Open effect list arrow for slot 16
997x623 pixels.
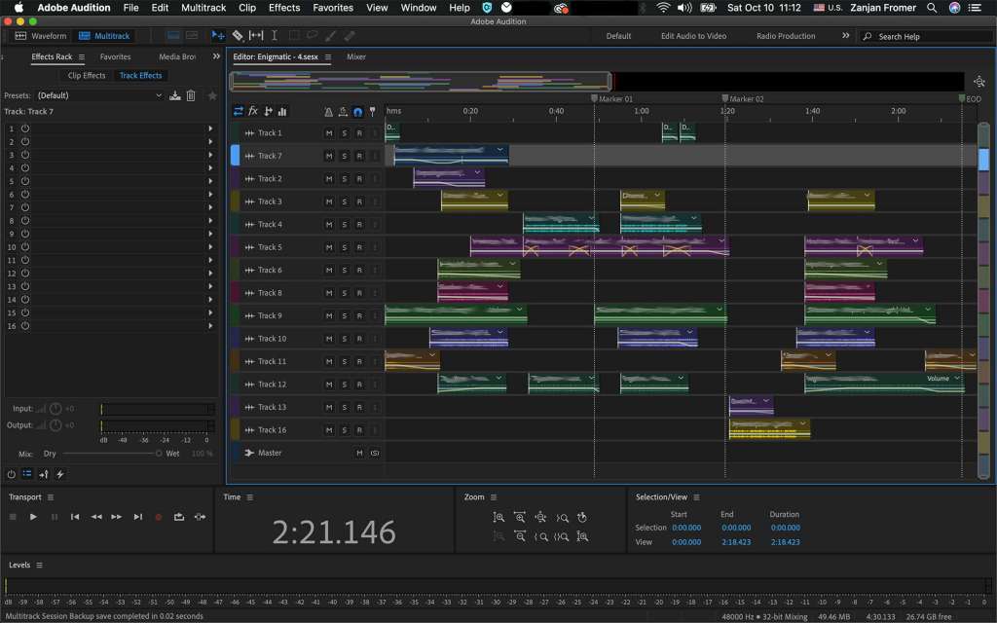pyautogui.click(x=210, y=326)
